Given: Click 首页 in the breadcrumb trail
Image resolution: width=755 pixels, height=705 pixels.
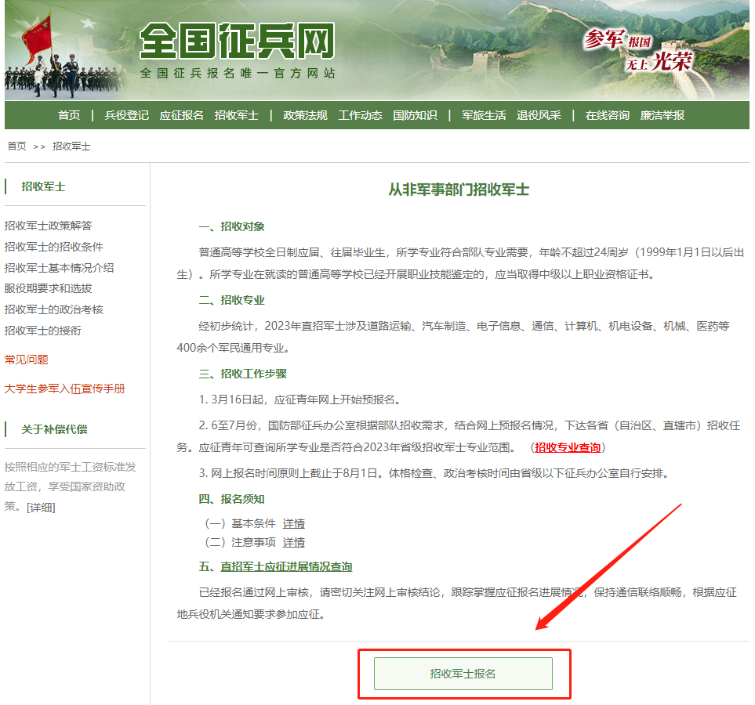Looking at the screenshot, I should click(16, 146).
